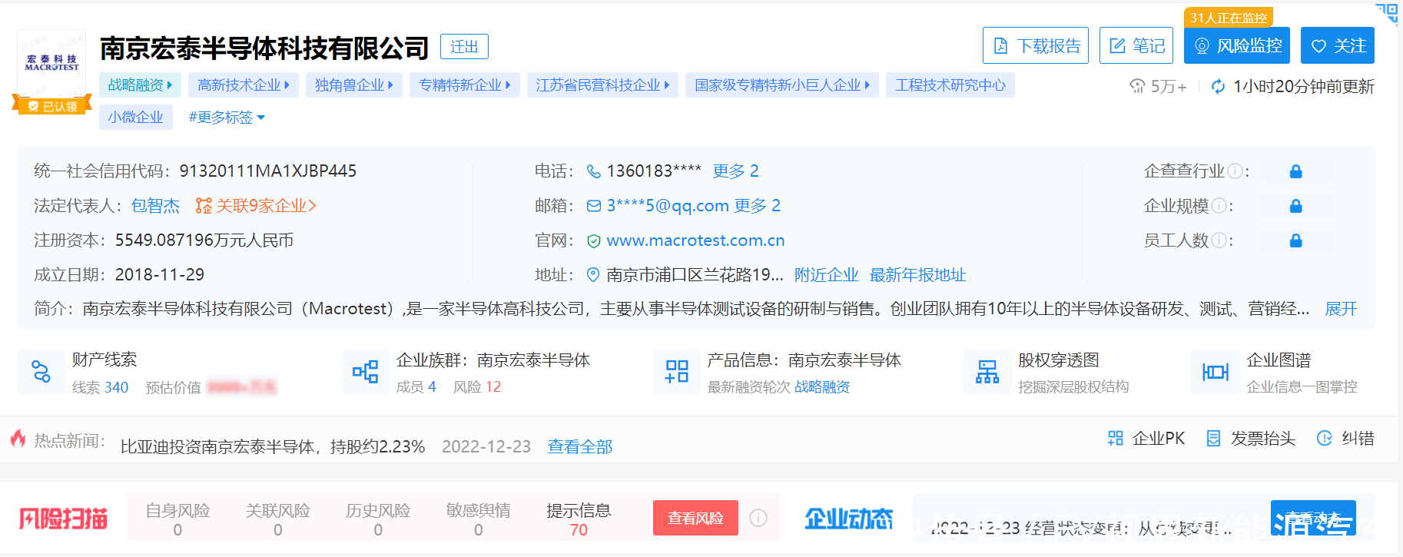Click the 风险监控 button
The width and height of the screenshot is (1403, 557).
[x=1236, y=45]
